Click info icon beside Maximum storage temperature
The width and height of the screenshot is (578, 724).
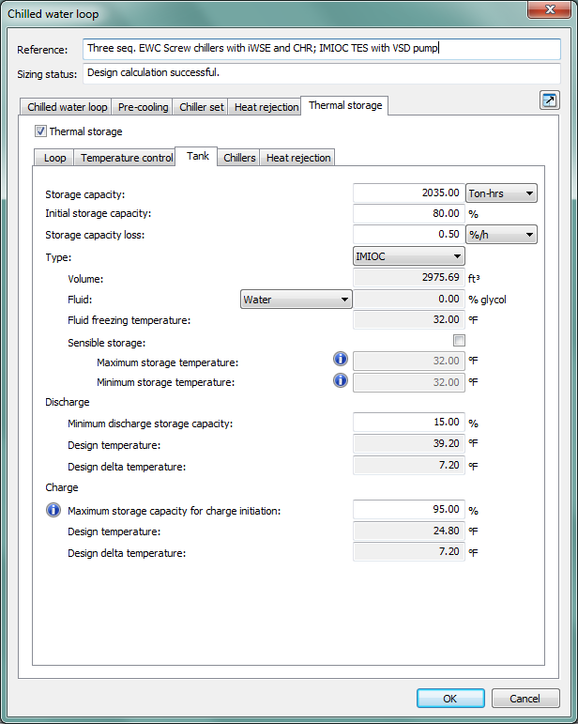coord(342,359)
